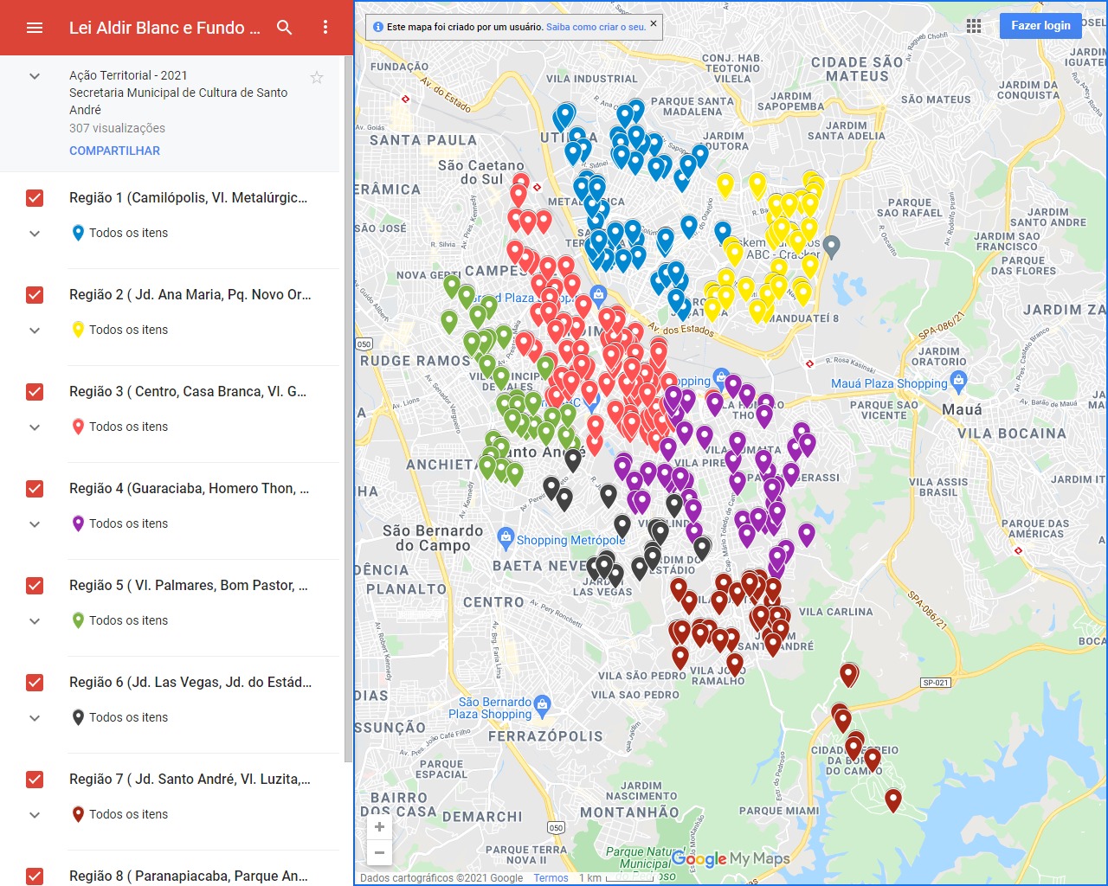1108x886 pixels.
Task: Click the Mauá city label on map
Action: [962, 409]
